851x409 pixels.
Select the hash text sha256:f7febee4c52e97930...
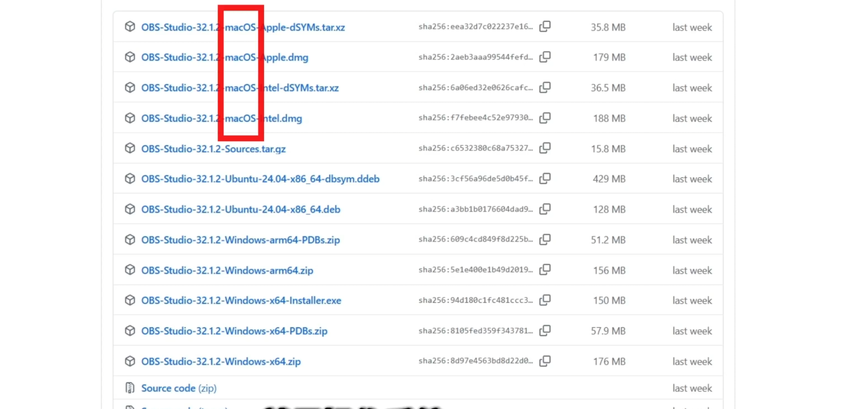coord(476,119)
